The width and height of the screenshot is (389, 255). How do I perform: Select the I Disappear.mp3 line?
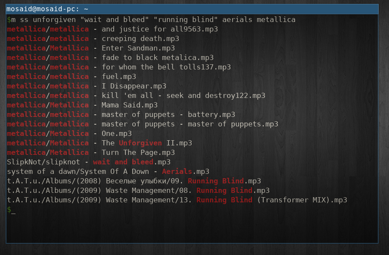coord(87,86)
